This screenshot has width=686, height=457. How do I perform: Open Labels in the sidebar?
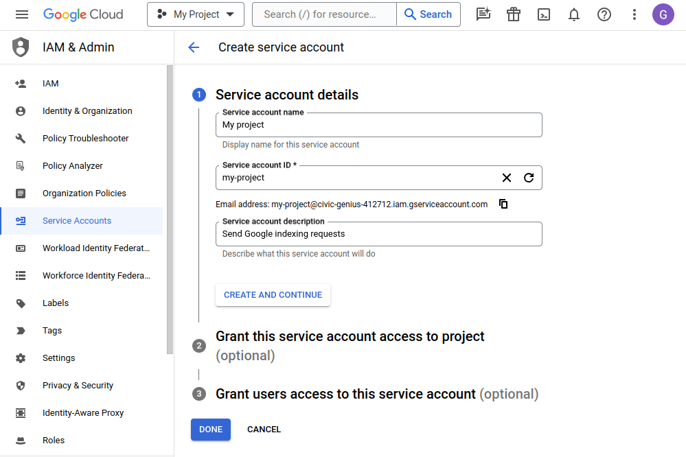(x=56, y=303)
